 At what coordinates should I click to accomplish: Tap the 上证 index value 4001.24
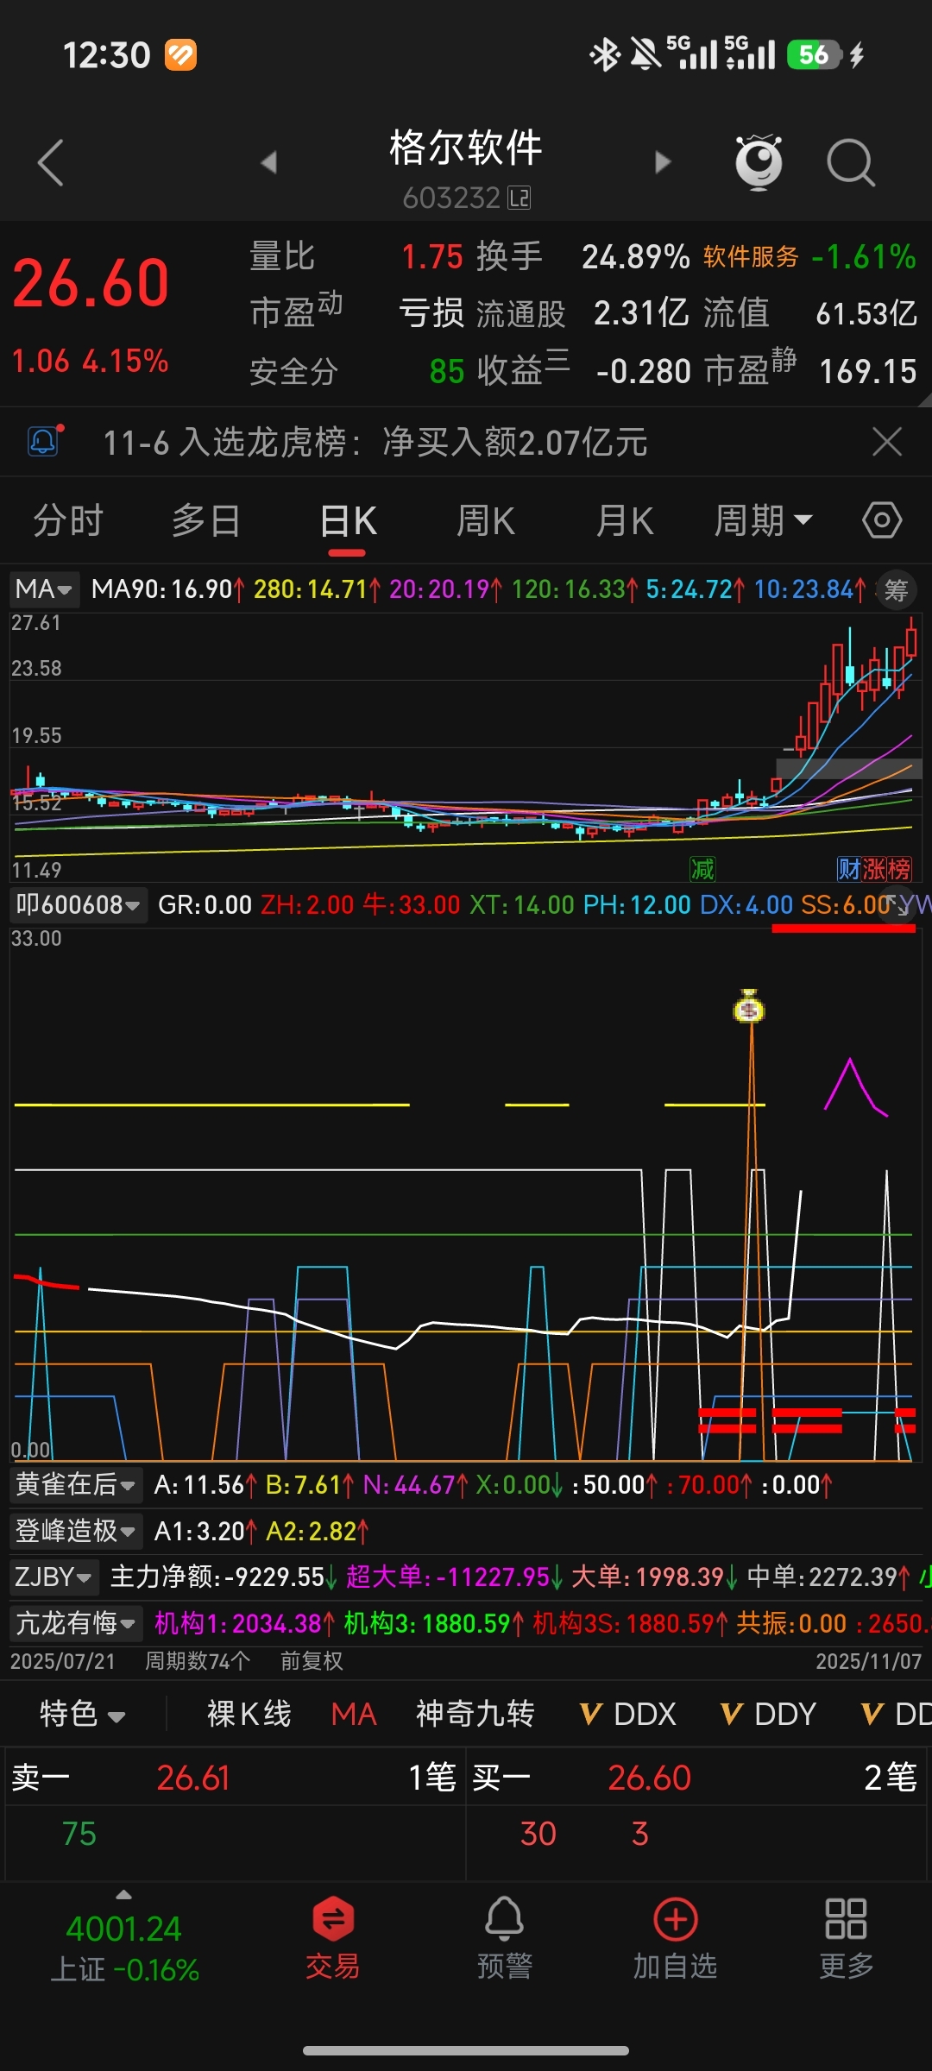tap(124, 1929)
